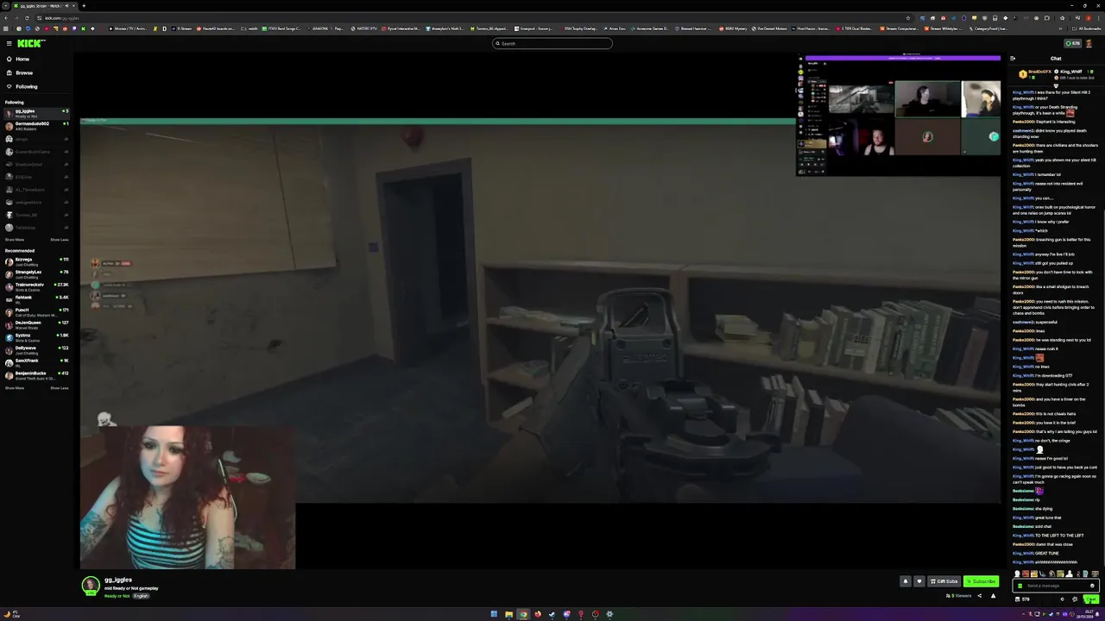Open DeJonQueen recommended channel
The width and height of the screenshot is (1105, 621).
(36, 323)
